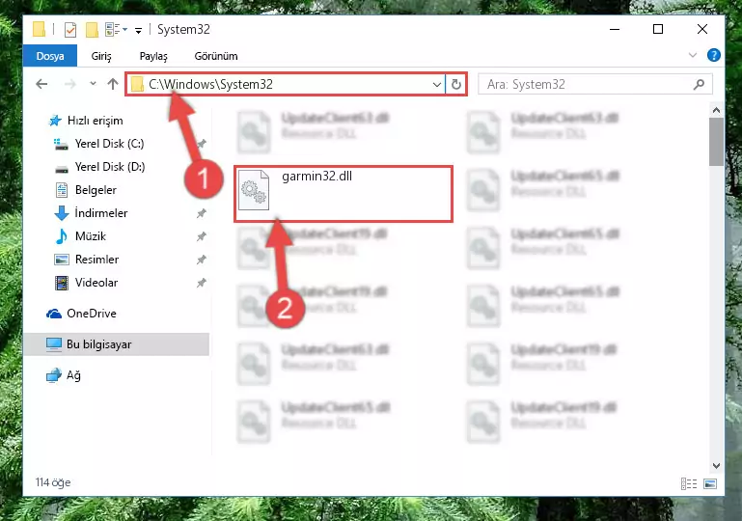Click the back navigation arrow
This screenshot has width=742, height=521.
point(41,84)
